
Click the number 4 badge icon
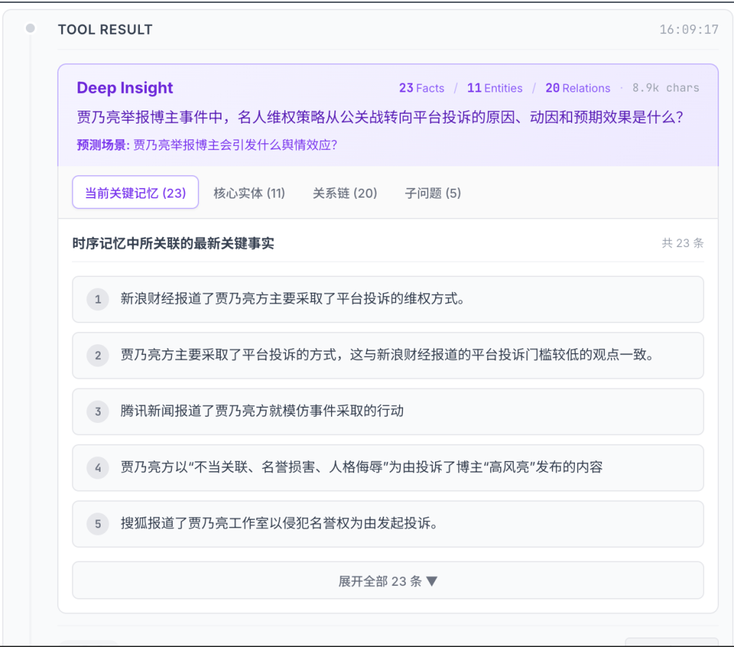tap(98, 468)
